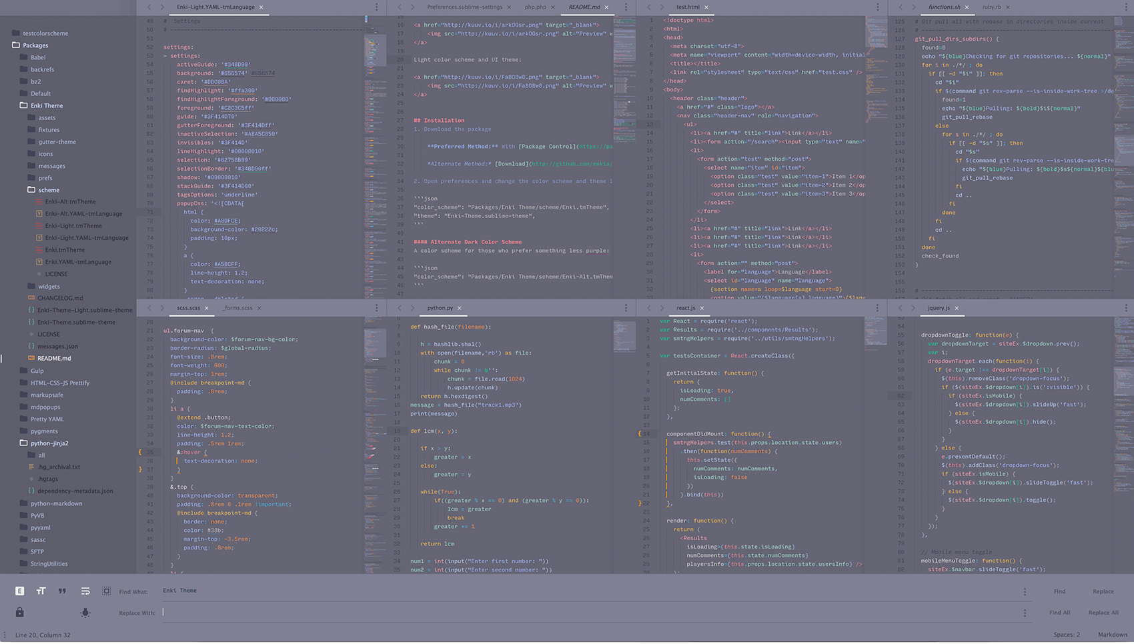Viewport: 1134px width, 644px height.
Task: Toggle highlight matches lightbulb option
Action: pos(85,612)
